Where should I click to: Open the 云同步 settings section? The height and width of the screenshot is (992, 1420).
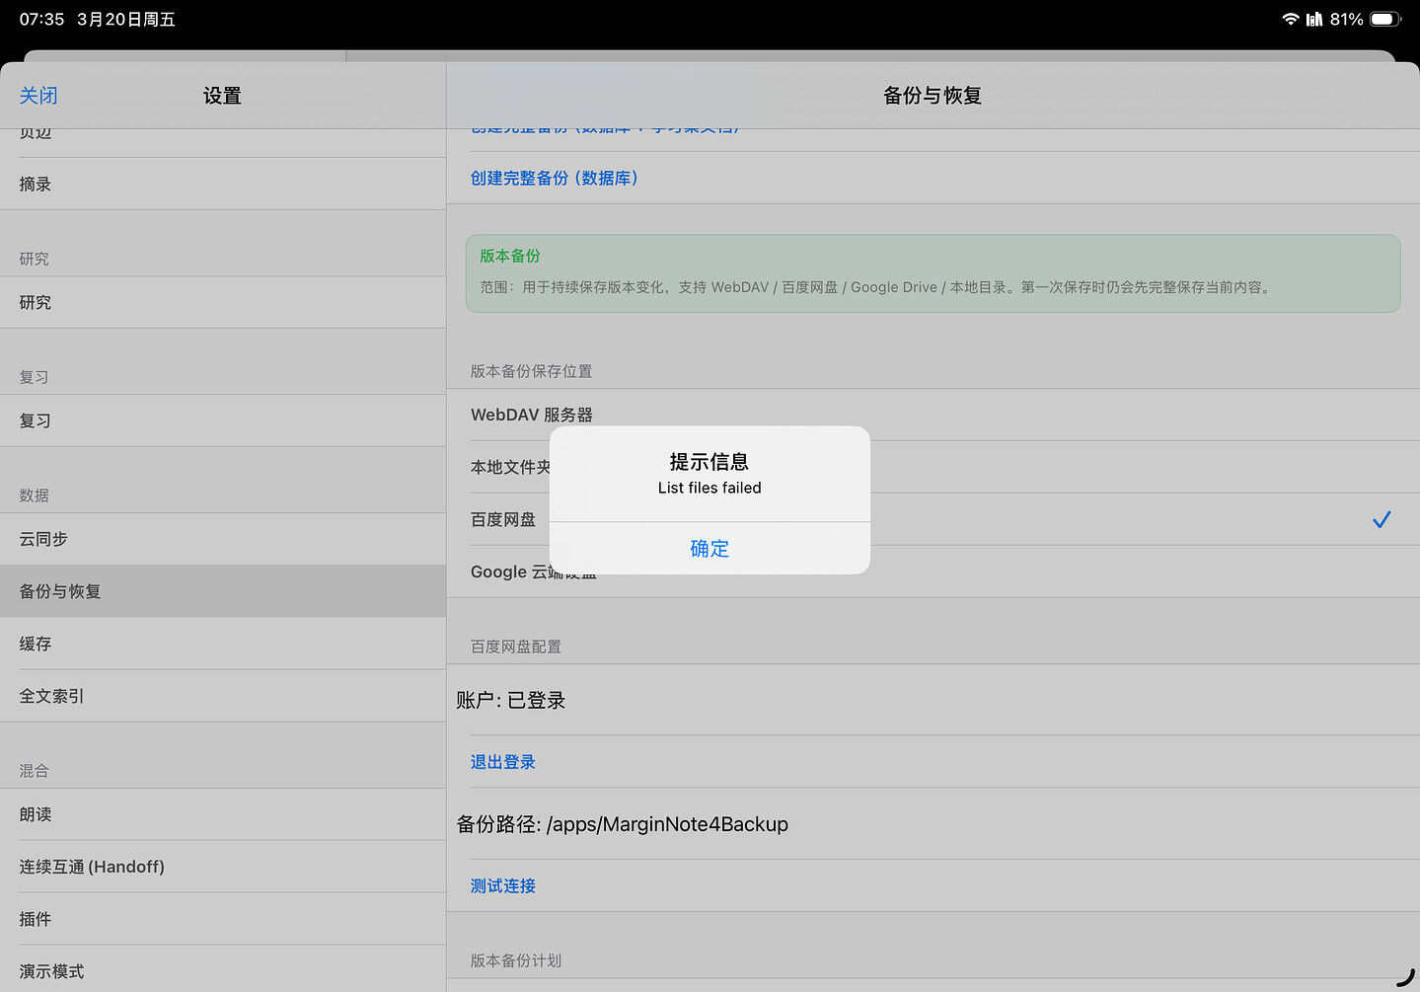(x=43, y=539)
